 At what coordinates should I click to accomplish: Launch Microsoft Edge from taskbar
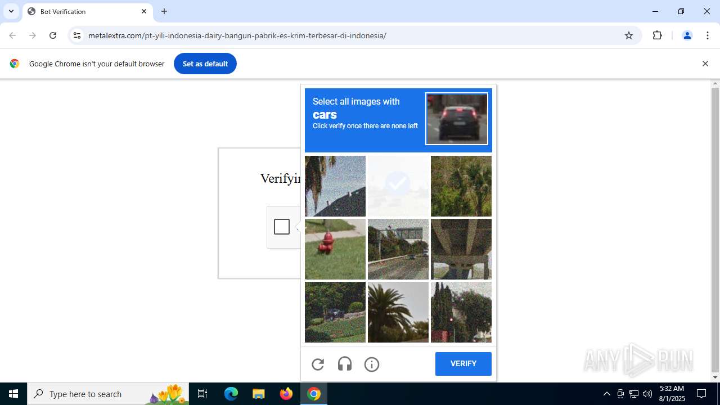(x=231, y=394)
